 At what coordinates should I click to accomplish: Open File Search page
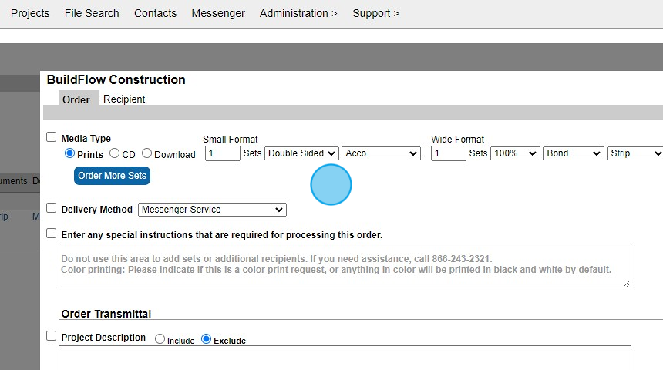click(x=92, y=13)
